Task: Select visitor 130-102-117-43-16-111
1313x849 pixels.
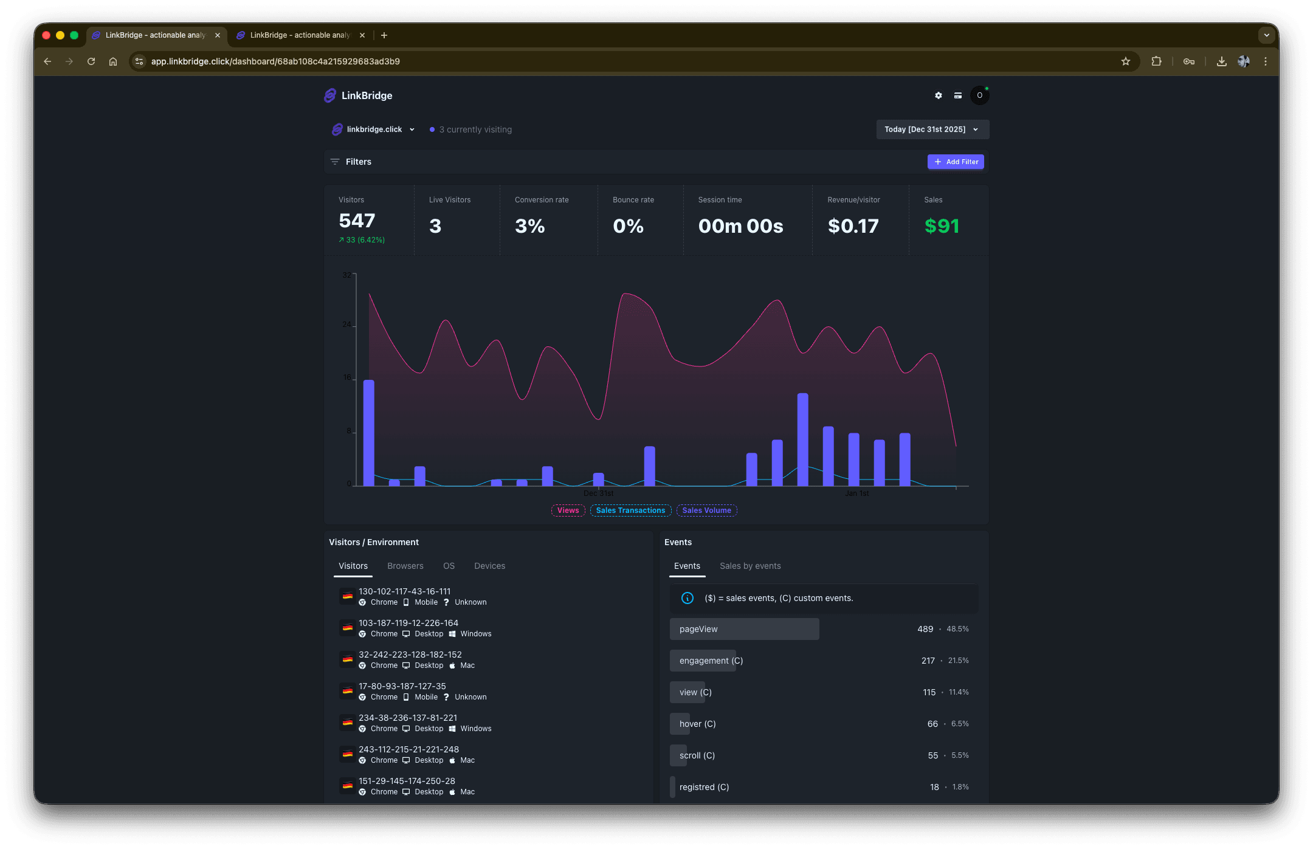Action: 404,591
